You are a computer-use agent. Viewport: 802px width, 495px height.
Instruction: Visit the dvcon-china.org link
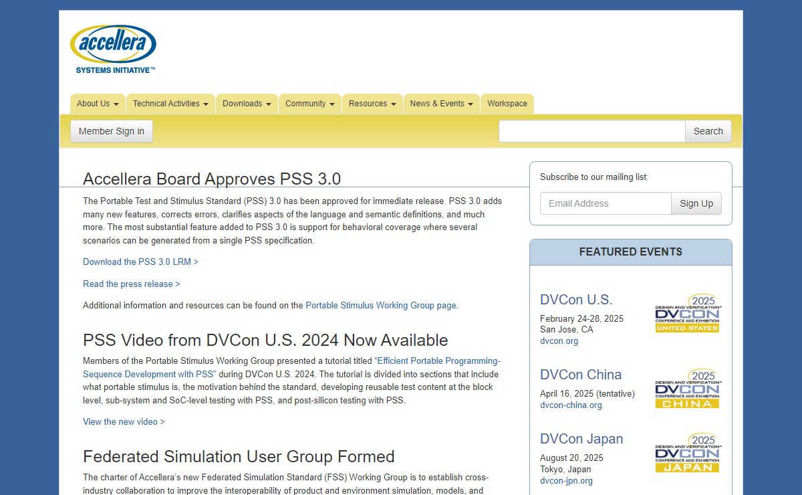[571, 405]
